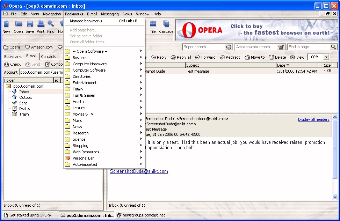Switch to newsgroups.comcast.net window button
Image resolution: width=340 pixels, height=221 pixels.
143,215
